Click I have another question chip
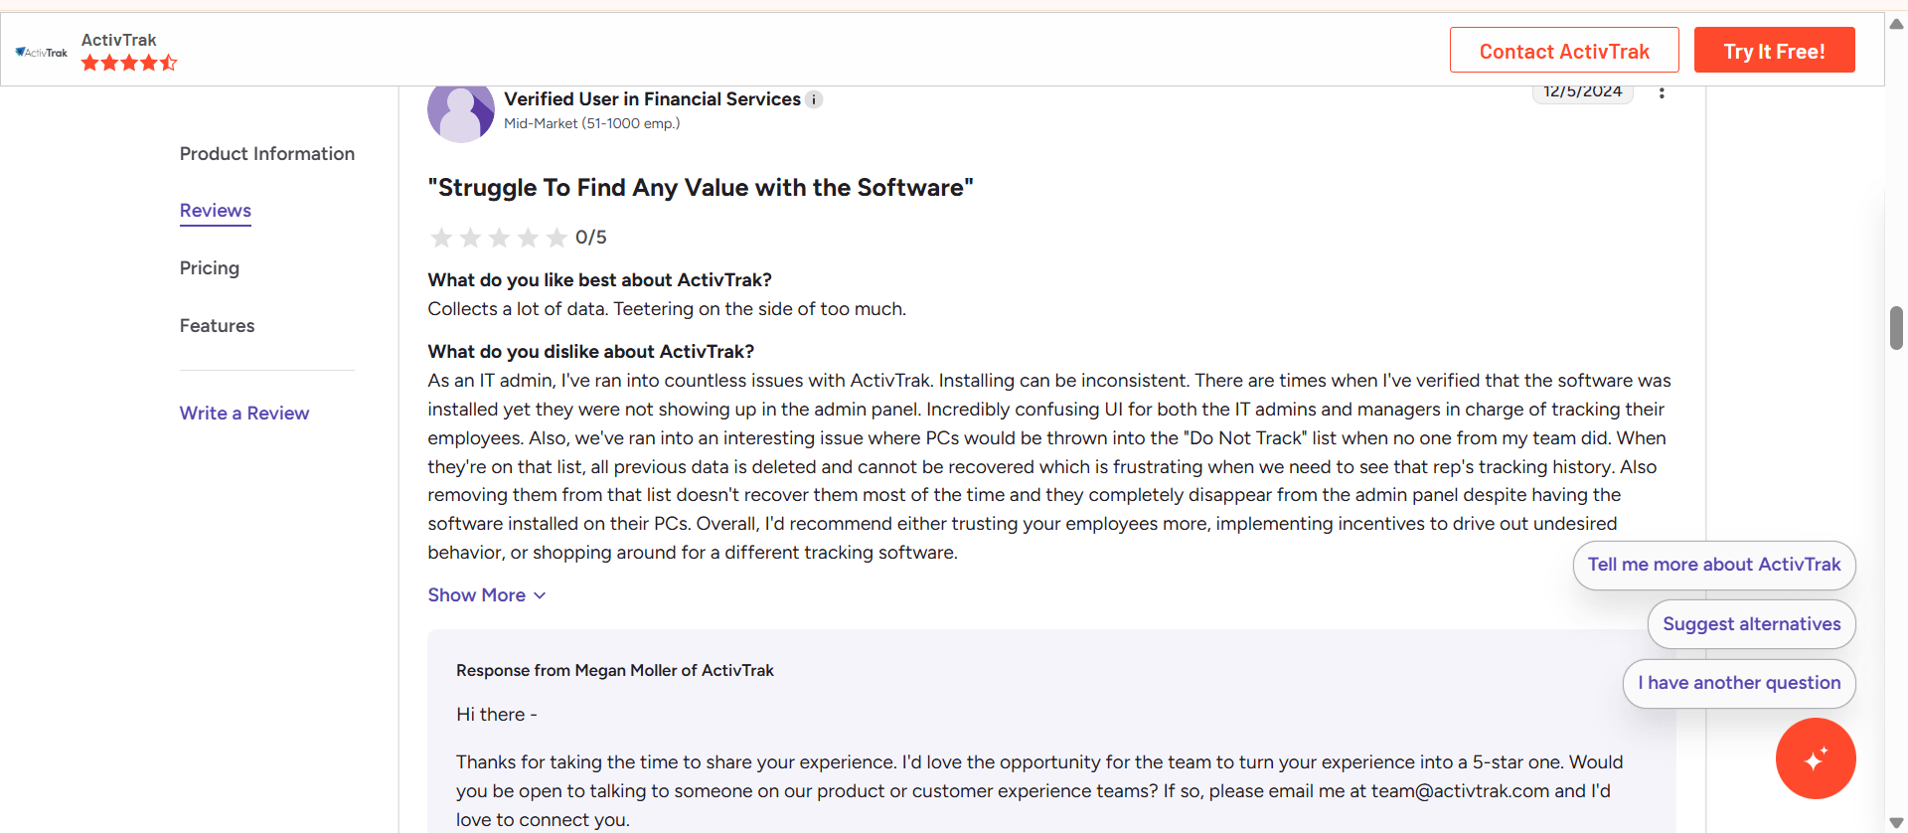1908x833 pixels. (x=1739, y=683)
